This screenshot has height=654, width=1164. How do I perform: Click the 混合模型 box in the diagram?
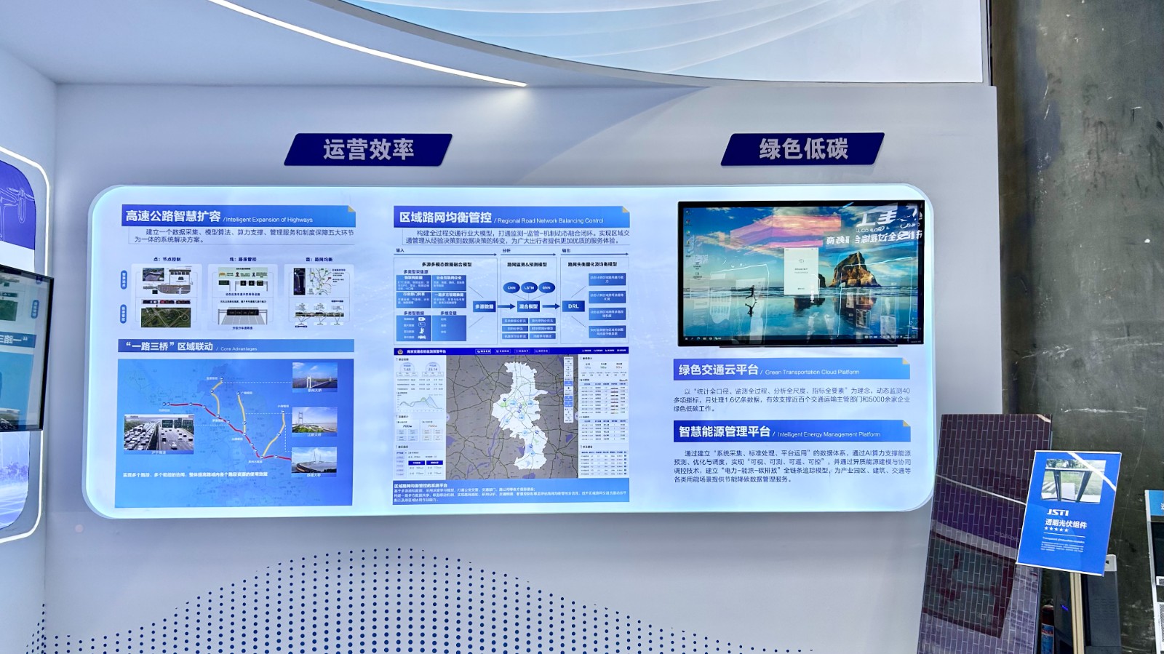tap(528, 307)
